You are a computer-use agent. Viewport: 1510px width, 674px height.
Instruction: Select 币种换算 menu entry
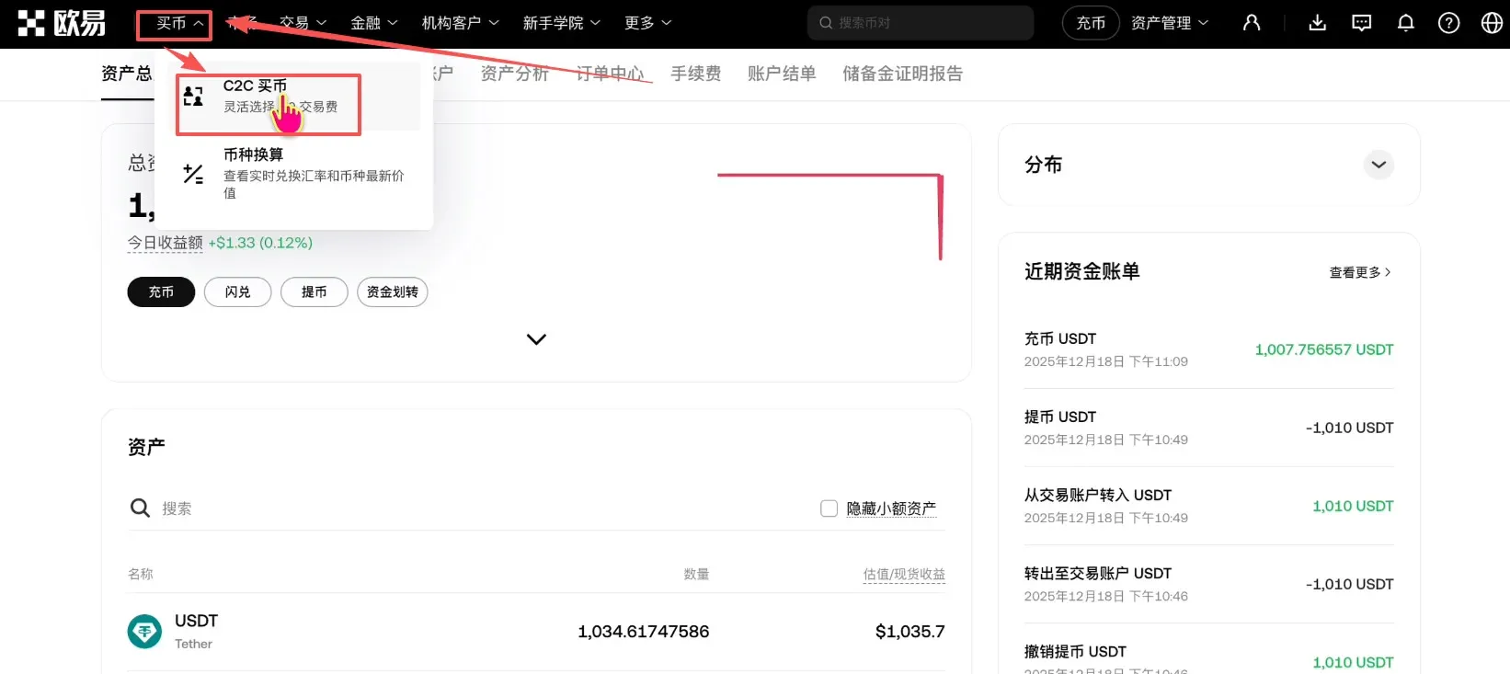point(293,173)
